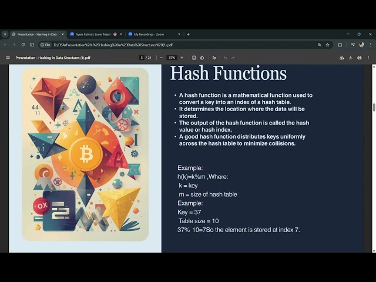Switch to Ayera Fatma's Zoom Meeting tab

point(93,34)
